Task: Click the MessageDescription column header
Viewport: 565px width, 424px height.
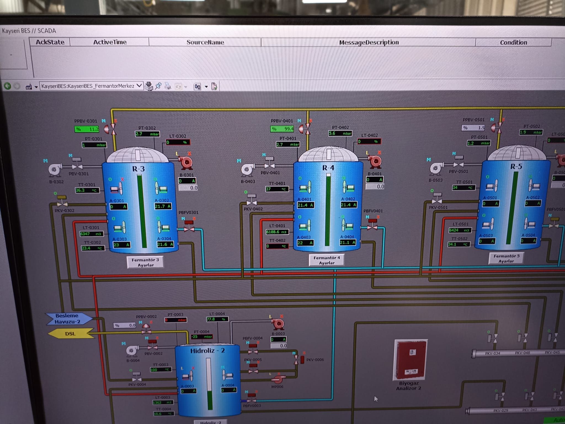Action: click(x=369, y=42)
